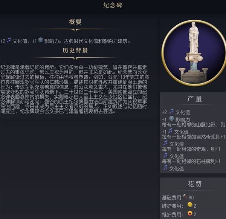Click the 维护费用 label beside the happiness face
226x219 pixels.
pos(173,214)
